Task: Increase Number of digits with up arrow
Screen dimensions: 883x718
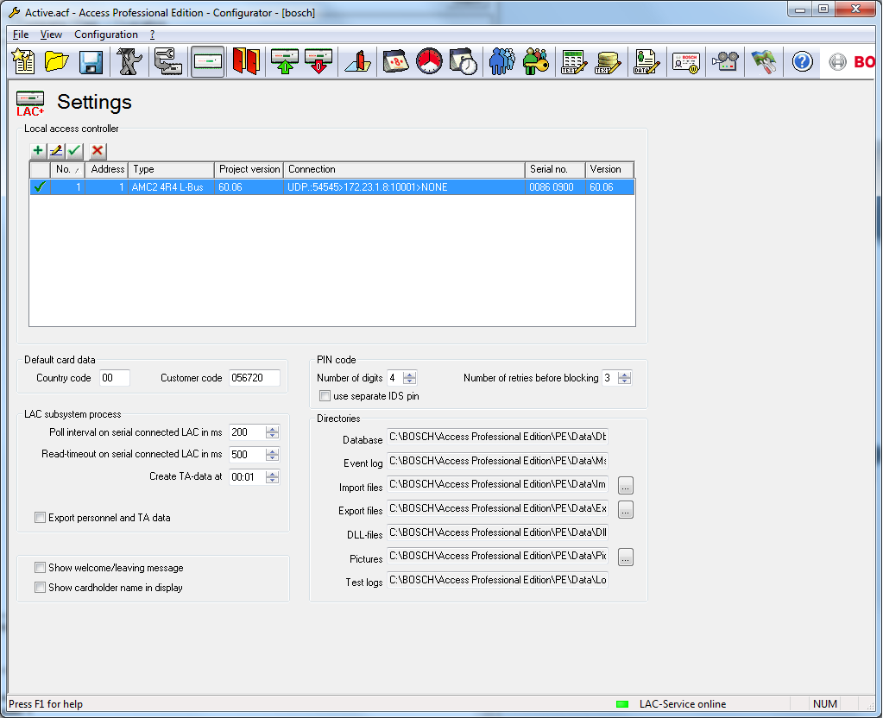Action: (409, 375)
